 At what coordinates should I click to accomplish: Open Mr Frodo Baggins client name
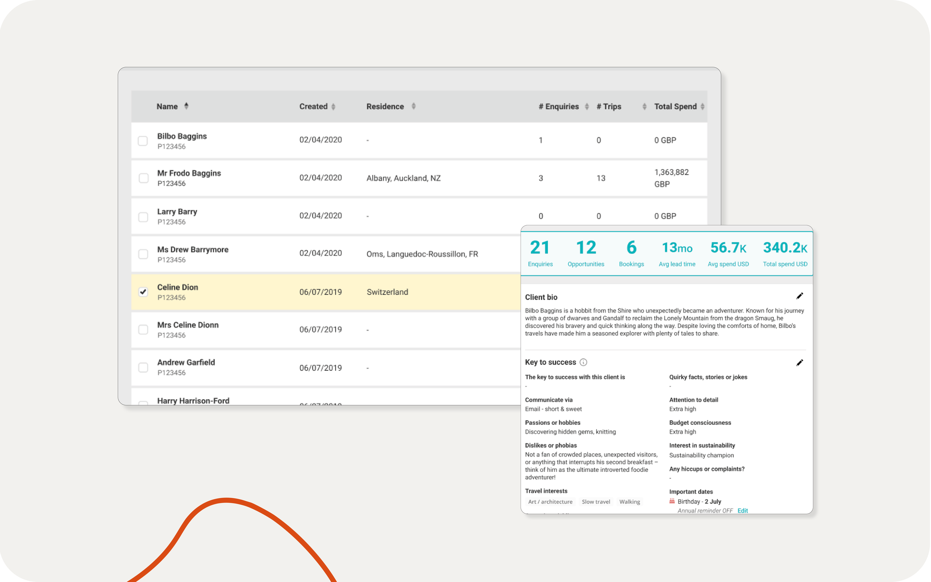click(189, 173)
